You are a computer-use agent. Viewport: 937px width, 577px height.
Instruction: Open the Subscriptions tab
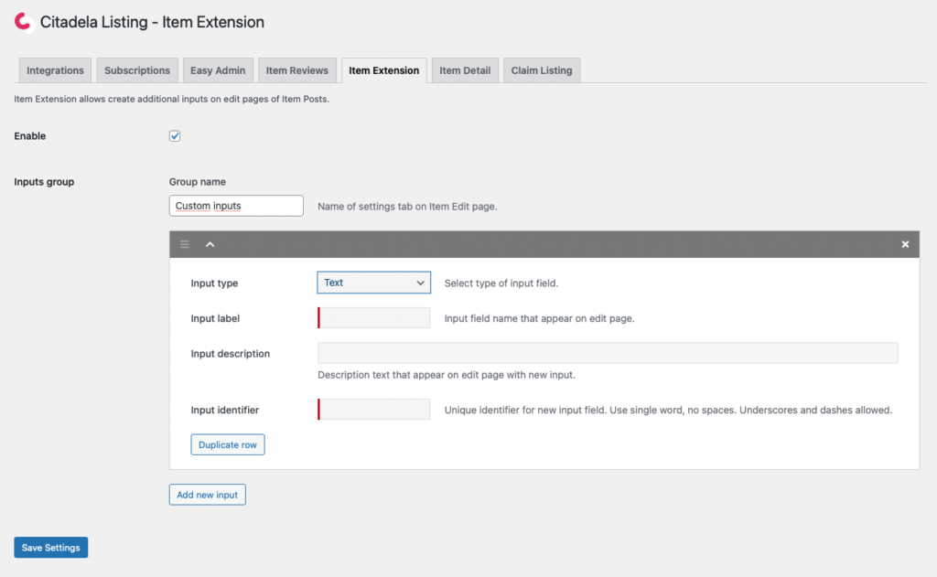point(137,70)
